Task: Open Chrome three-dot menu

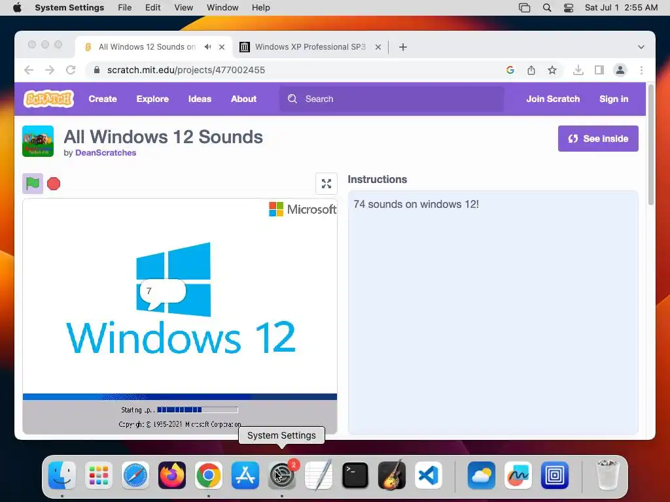Action: [641, 70]
